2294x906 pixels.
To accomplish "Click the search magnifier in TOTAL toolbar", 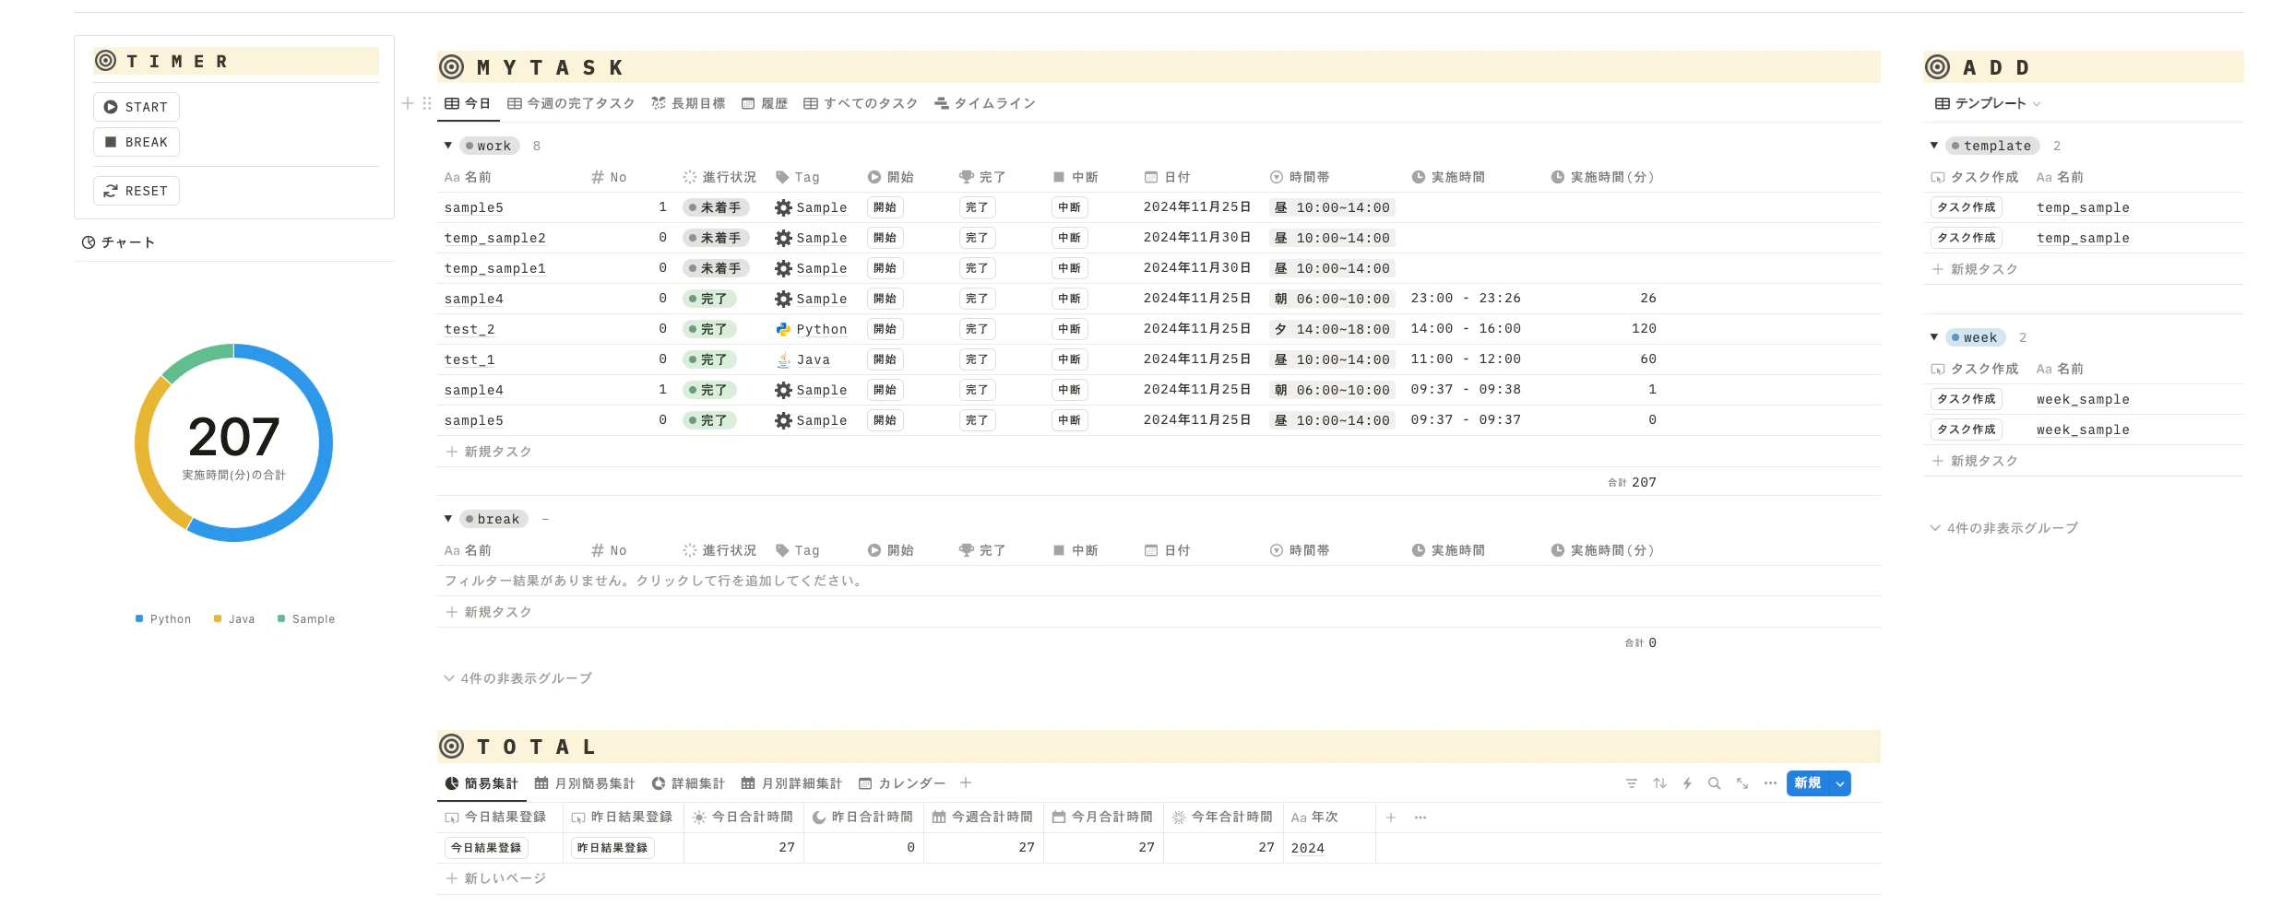I will pos(1714,783).
